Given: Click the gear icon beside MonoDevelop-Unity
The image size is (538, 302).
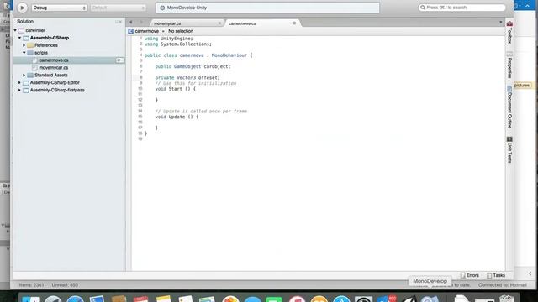Looking at the screenshot, I should pos(162,8).
